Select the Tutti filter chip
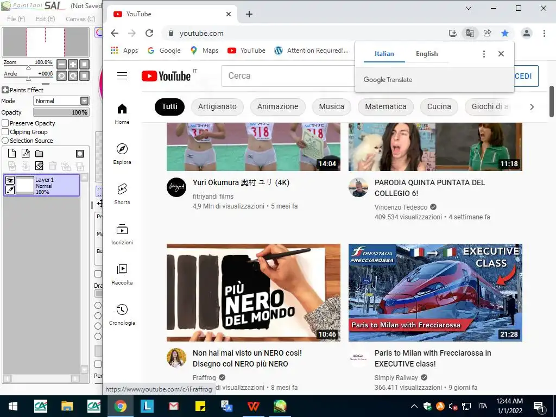556x417 pixels. coord(169,107)
